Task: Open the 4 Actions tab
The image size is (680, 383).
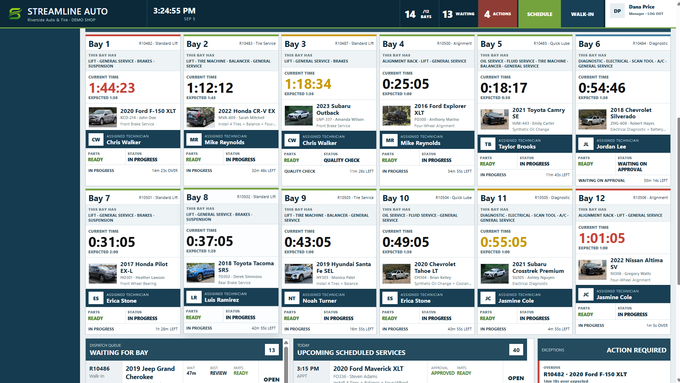Action: 498,14
